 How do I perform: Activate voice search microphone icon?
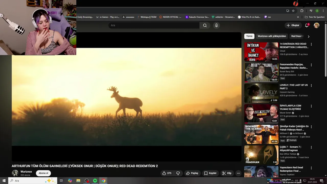pos(216,25)
